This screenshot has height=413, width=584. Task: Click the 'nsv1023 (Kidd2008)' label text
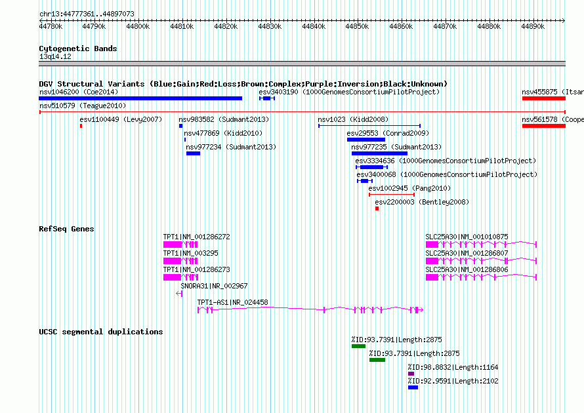353,119
